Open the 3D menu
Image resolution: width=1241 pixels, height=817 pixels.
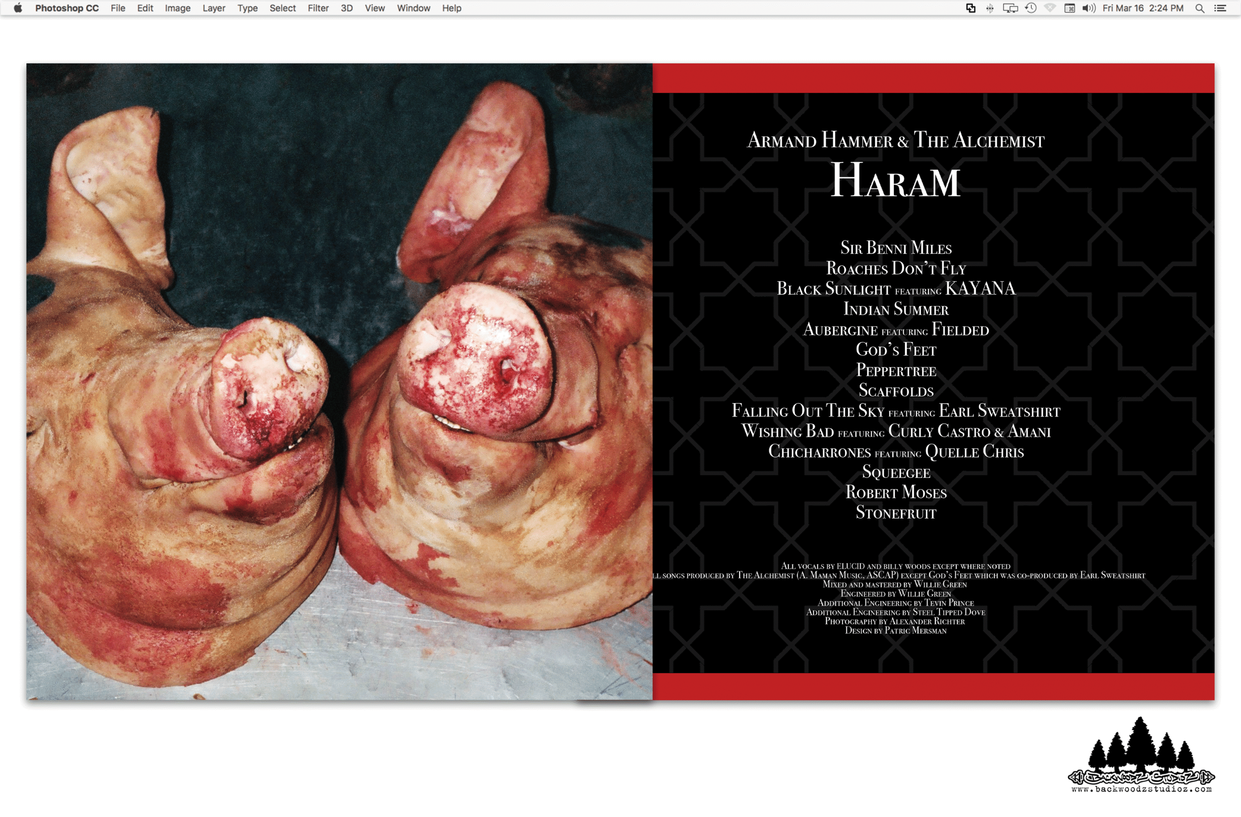347,8
